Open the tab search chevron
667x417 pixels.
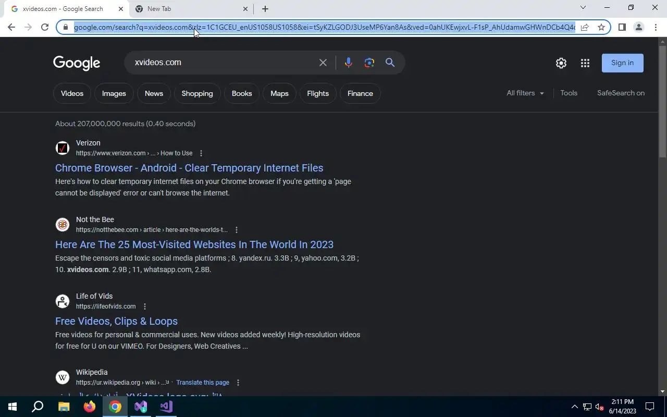pos(583,8)
